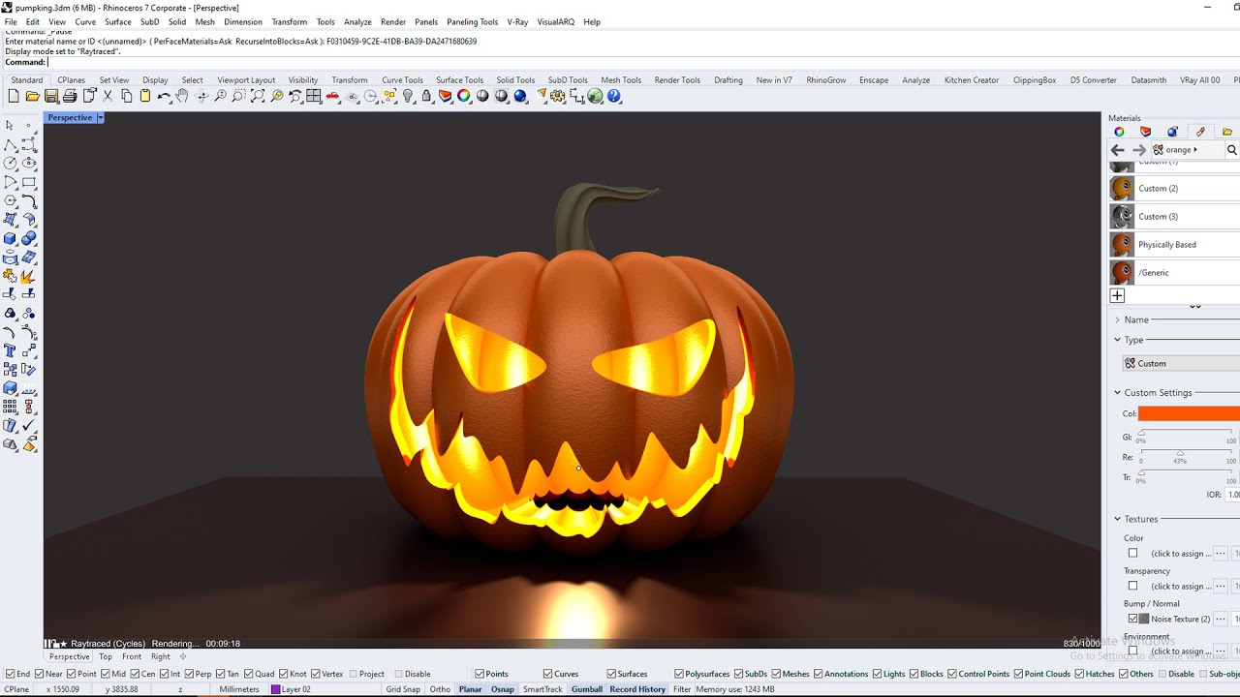Toggle the Near osnap checkbox

pos(40,674)
